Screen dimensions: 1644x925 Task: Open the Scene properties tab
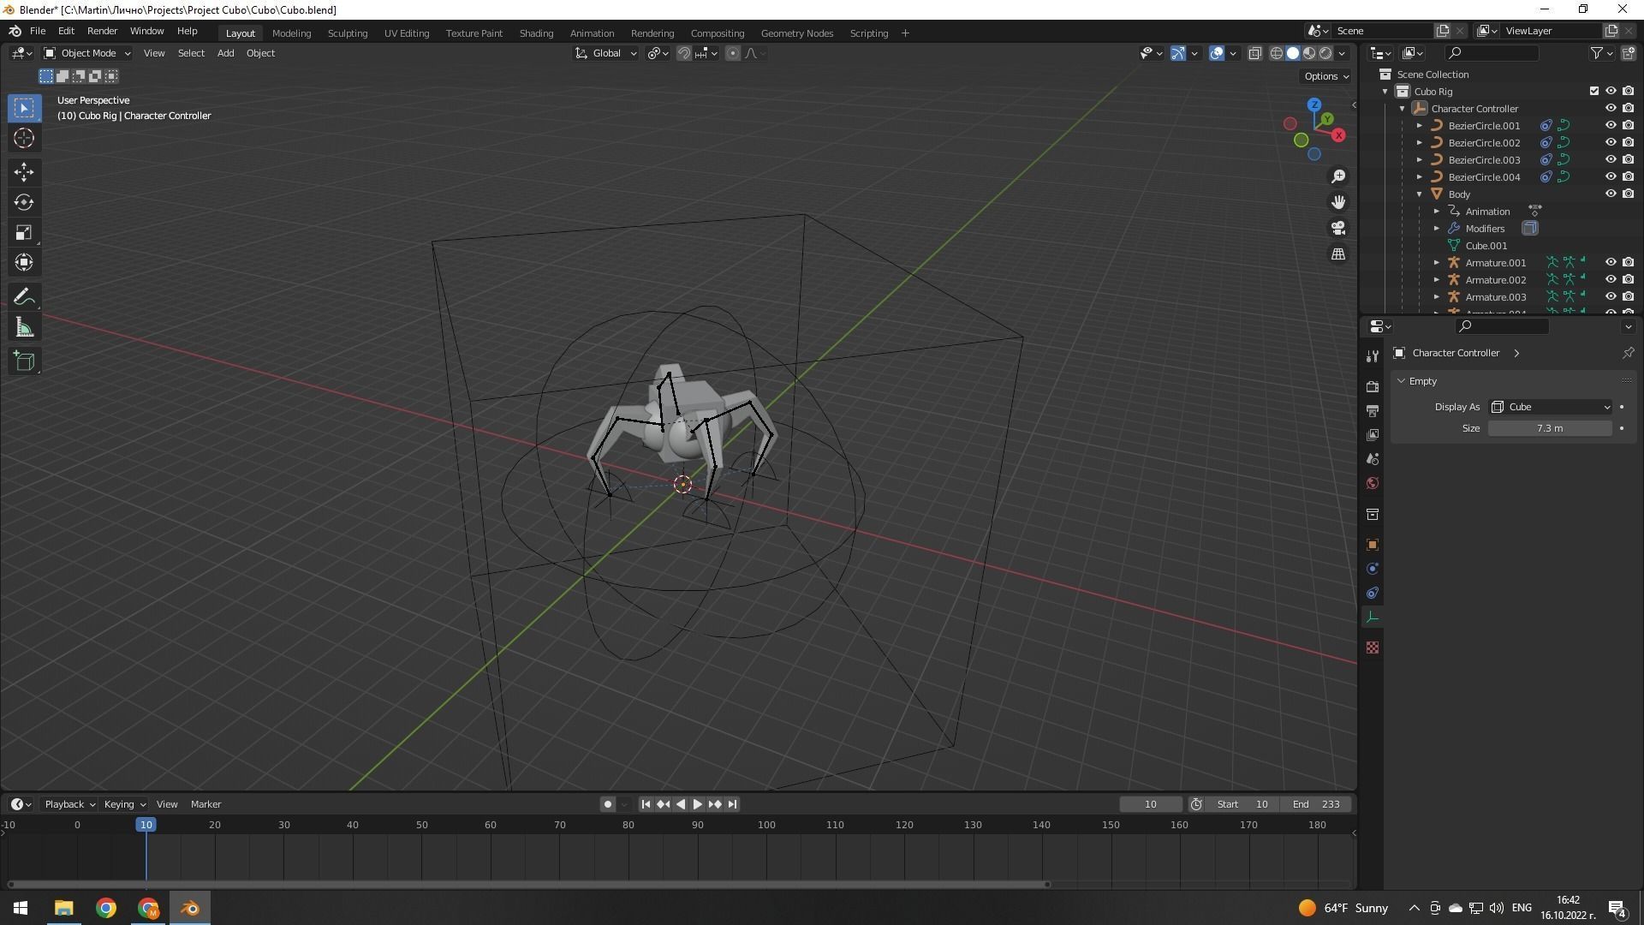pos(1373,459)
